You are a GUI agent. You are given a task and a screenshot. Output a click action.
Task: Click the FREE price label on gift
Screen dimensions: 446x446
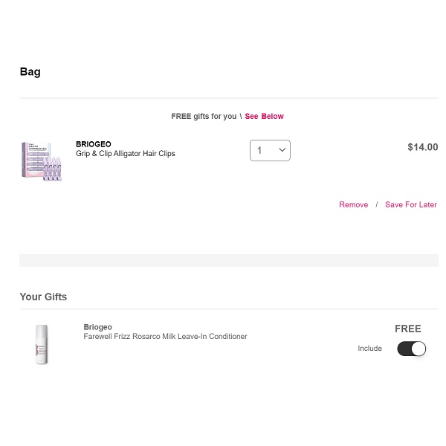407,329
